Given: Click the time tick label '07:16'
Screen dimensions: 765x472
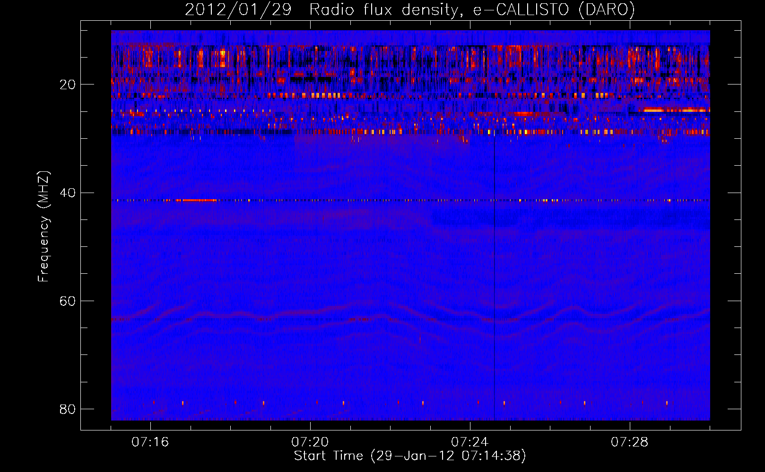Looking at the screenshot, I should click(x=150, y=442).
